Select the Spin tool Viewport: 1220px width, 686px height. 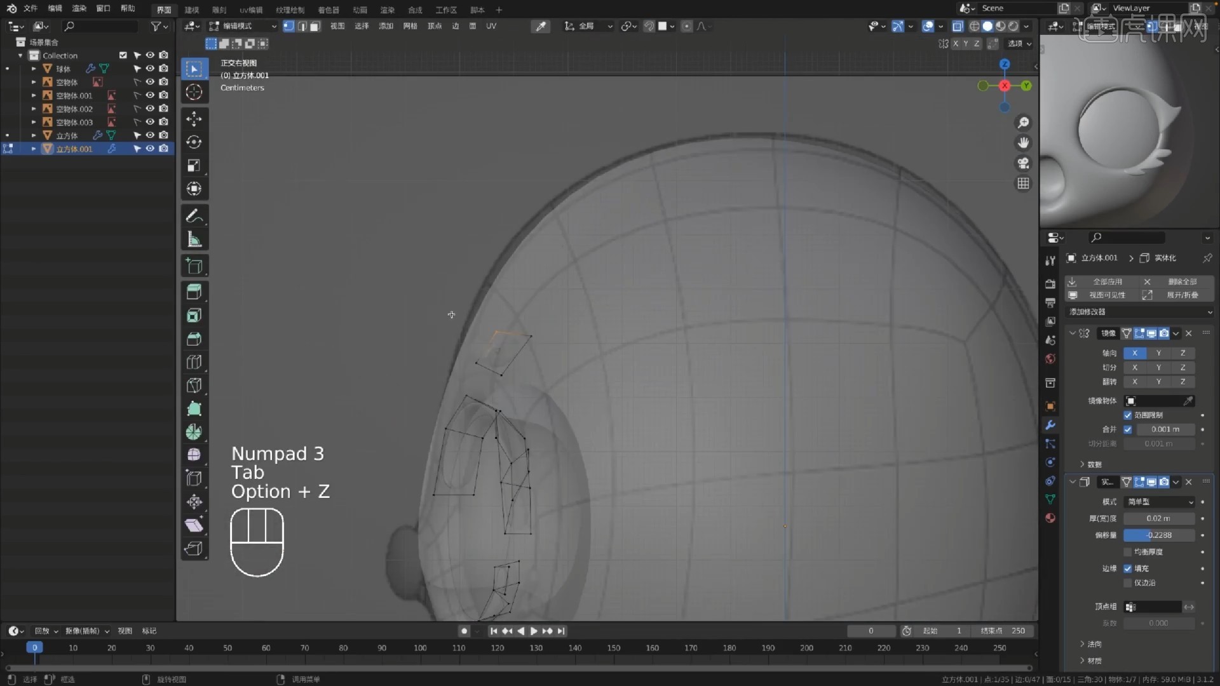pos(194,432)
